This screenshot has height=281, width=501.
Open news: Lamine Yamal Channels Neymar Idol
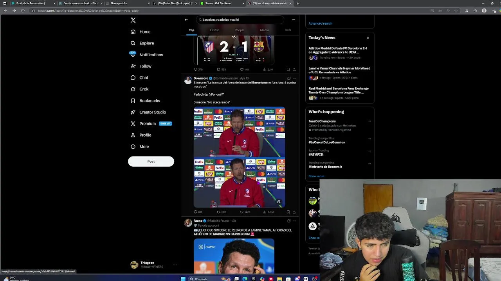339,73
